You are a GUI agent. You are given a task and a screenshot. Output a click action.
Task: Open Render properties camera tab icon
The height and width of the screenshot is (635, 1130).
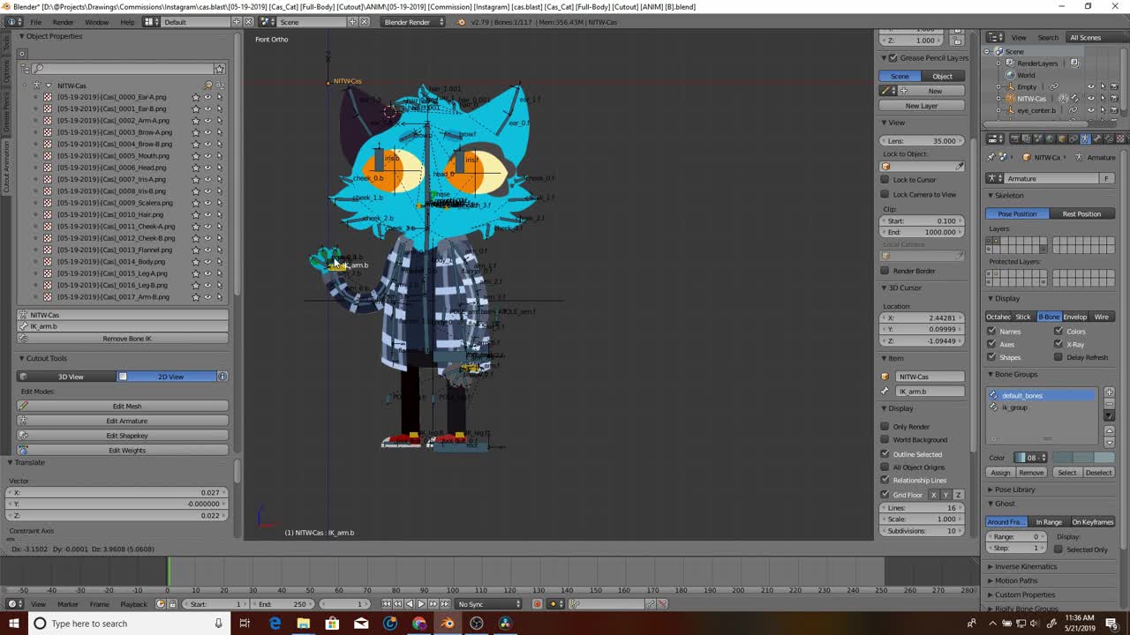tap(1015, 138)
